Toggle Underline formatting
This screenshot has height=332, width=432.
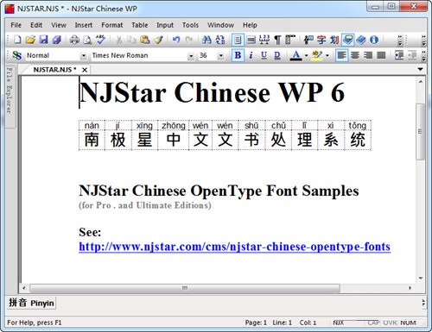click(x=264, y=55)
